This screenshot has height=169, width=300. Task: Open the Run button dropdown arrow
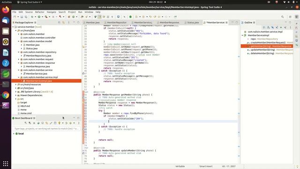coord(42,17)
